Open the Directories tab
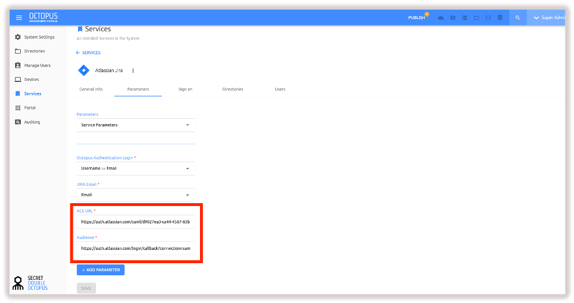The width and height of the screenshot is (574, 303). pos(232,89)
